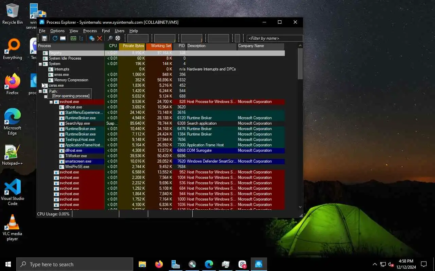Select the smss.exe process row

click(x=161, y=75)
